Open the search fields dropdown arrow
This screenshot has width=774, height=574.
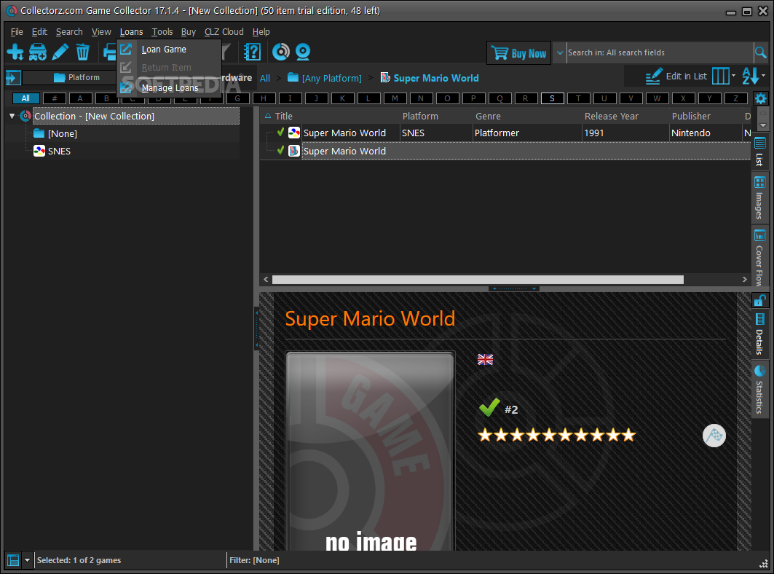coord(560,52)
